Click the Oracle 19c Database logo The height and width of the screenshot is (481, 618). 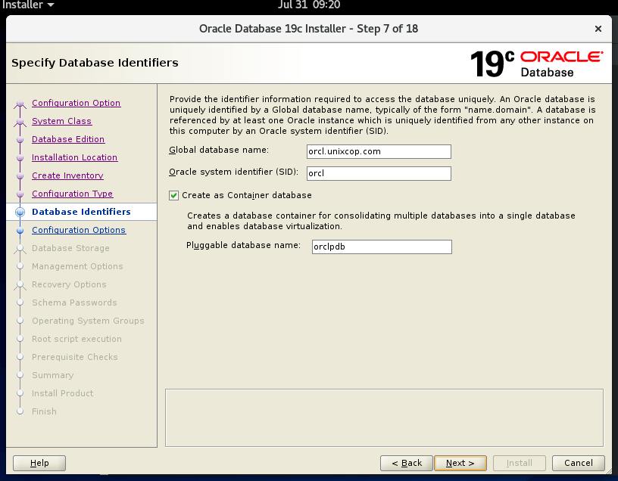[536, 64]
